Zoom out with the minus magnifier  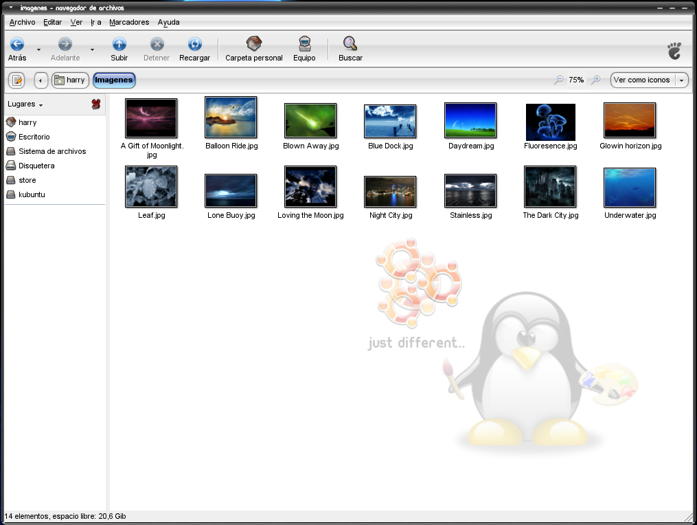(559, 80)
